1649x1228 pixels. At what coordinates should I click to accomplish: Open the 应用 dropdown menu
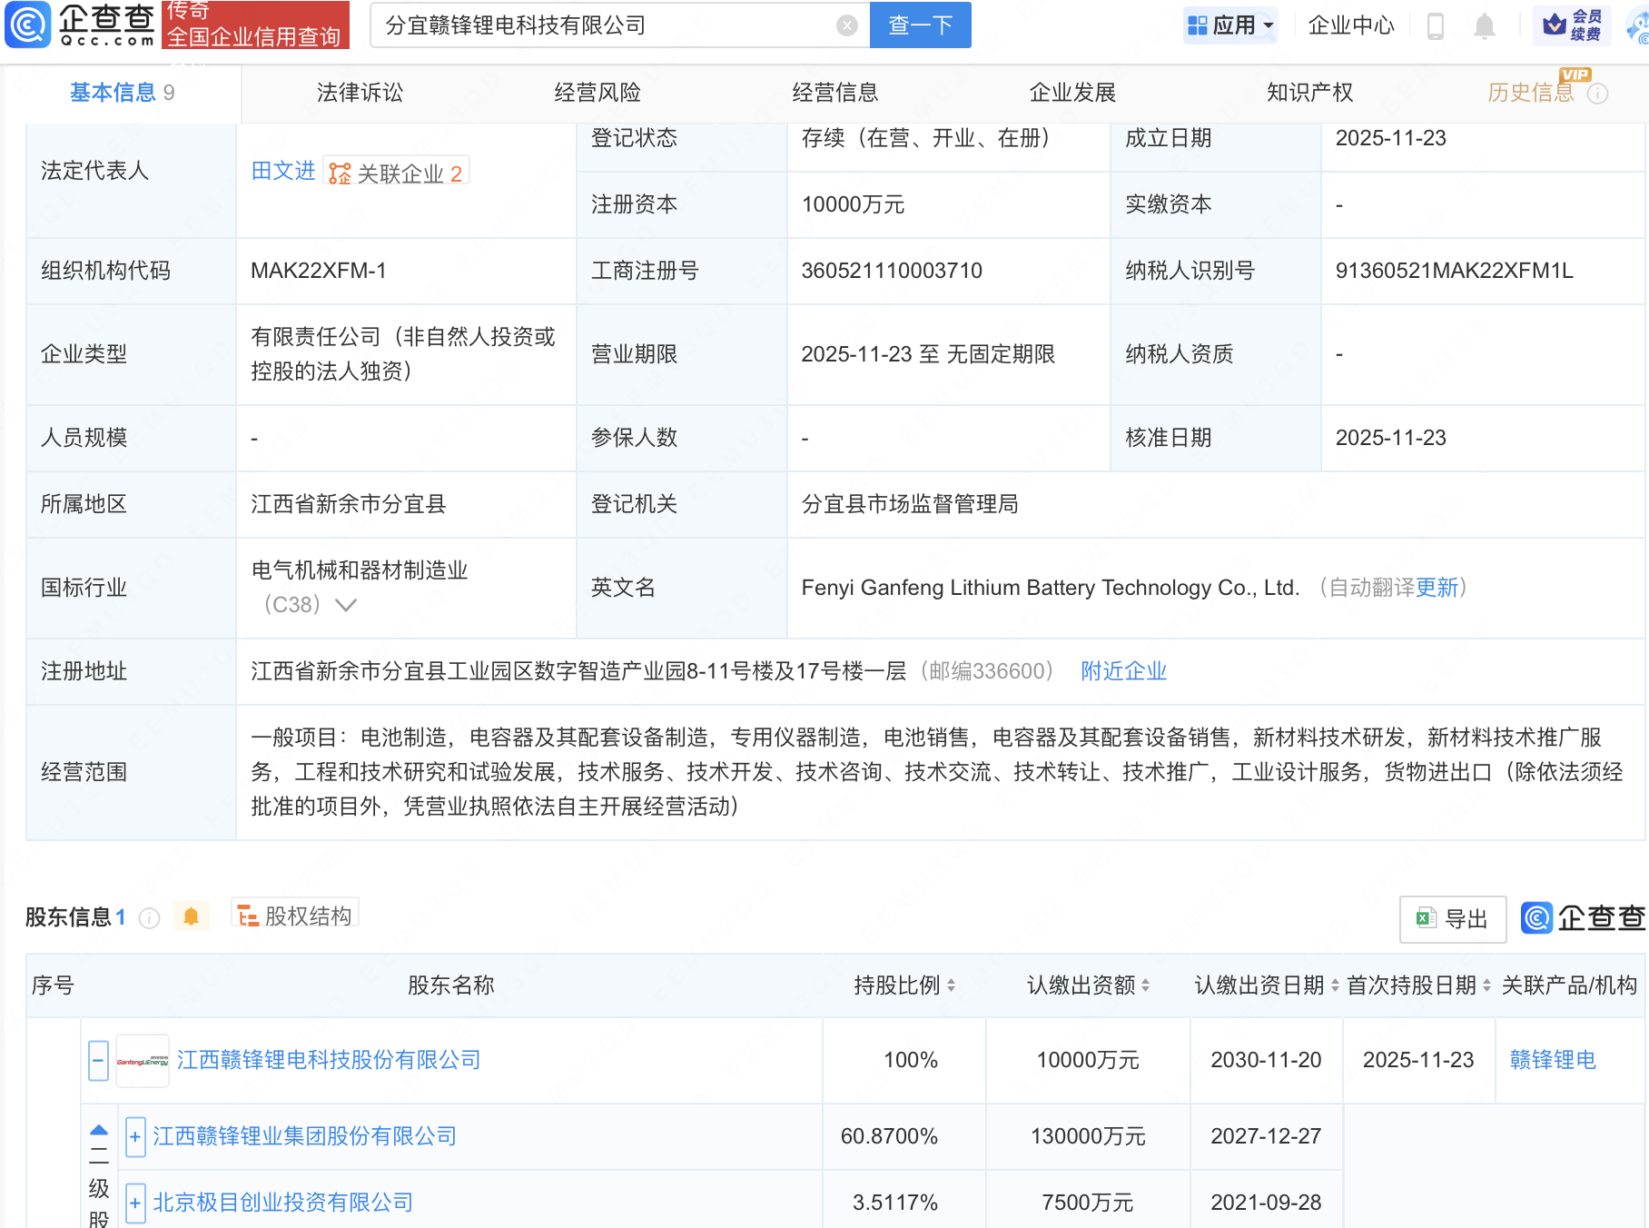coord(1230,25)
